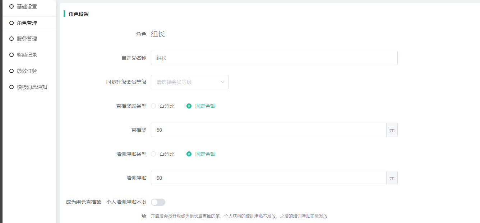Image resolution: width=480 pixels, height=223 pixels.
Task: Click the 元 suffix of 直推奖 field
Action: [392, 130]
